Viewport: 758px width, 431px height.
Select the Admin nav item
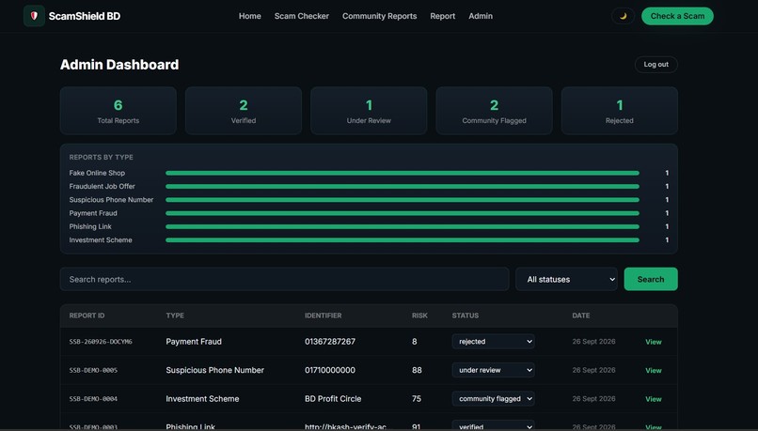(481, 16)
